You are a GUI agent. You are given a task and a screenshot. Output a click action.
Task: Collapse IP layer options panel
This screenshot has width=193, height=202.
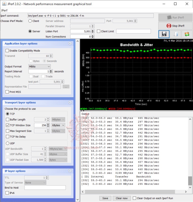click(70, 171)
